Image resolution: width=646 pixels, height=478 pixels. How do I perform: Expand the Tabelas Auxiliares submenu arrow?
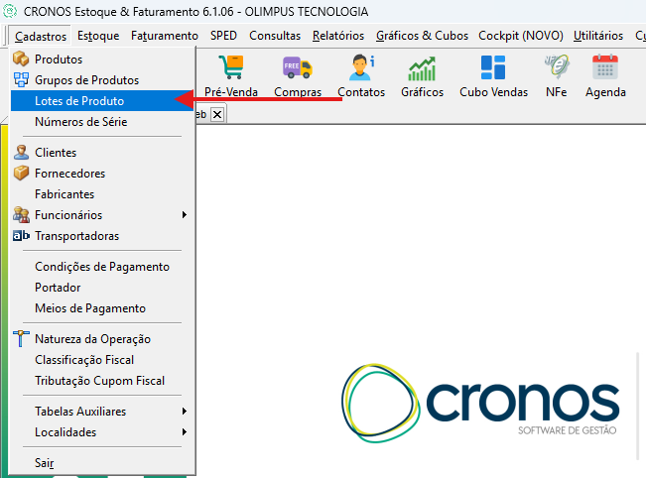(x=185, y=411)
